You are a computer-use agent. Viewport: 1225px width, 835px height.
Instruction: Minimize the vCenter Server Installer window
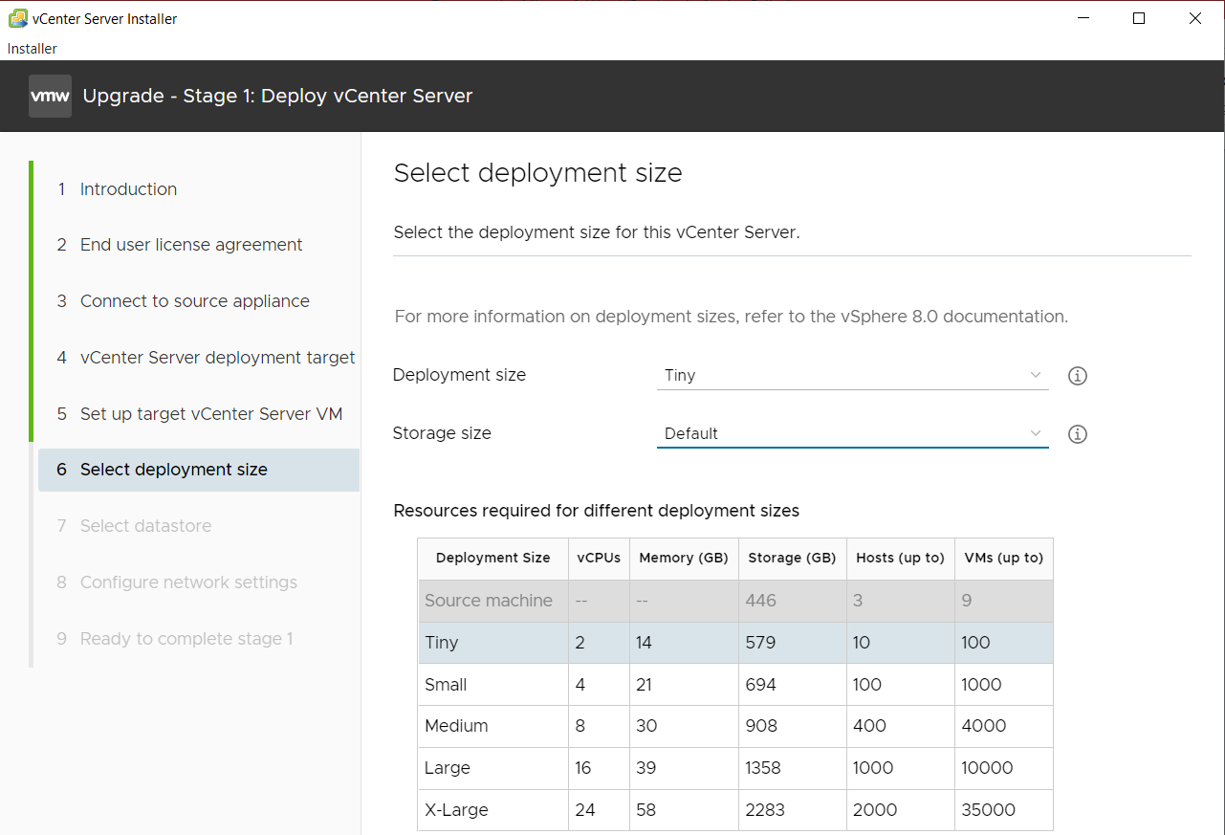[1083, 18]
